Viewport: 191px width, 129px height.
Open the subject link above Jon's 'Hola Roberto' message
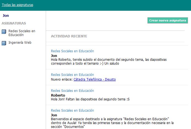coord(72,51)
